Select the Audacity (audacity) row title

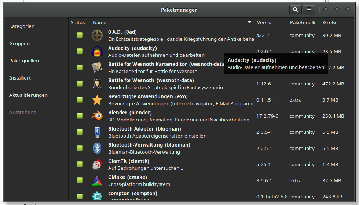(133, 48)
